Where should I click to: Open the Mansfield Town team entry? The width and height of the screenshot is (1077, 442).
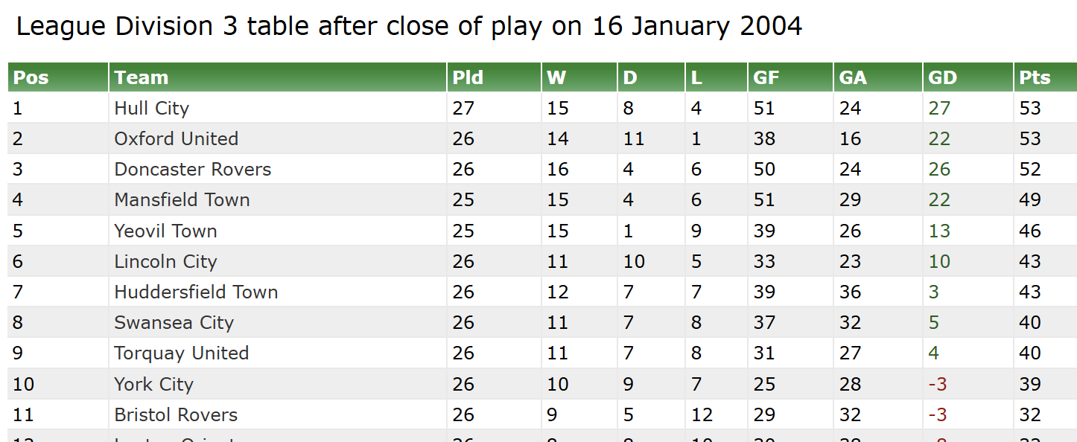click(x=182, y=200)
